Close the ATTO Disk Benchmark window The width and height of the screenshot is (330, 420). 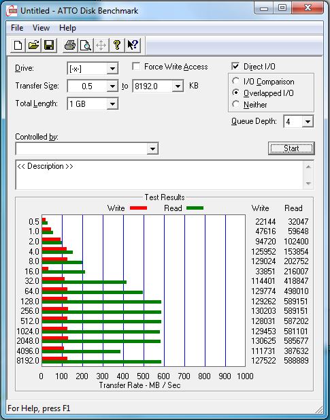tap(308, 8)
